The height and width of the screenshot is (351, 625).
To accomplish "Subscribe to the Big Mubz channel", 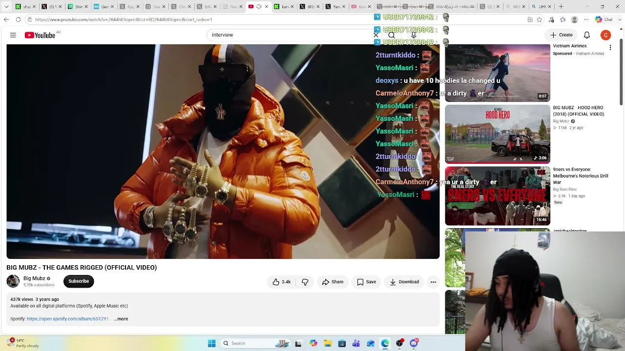I will [79, 281].
